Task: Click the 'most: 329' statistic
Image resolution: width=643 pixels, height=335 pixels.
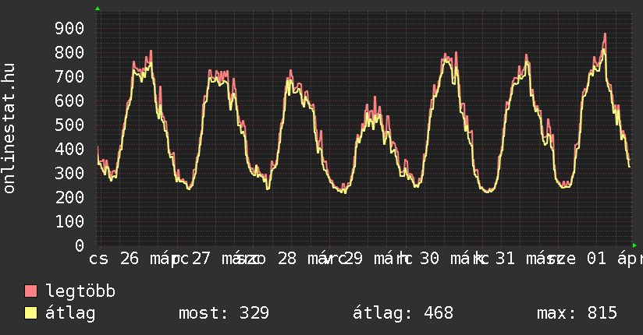Action: click(224, 313)
